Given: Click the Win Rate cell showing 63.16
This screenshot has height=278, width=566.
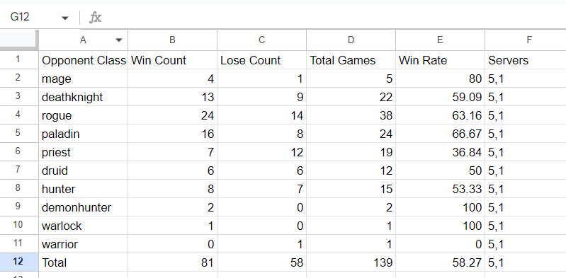Looking at the screenshot, I should coord(440,115).
